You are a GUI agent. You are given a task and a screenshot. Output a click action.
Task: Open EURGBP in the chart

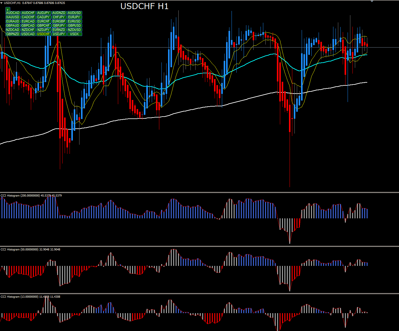point(59,22)
